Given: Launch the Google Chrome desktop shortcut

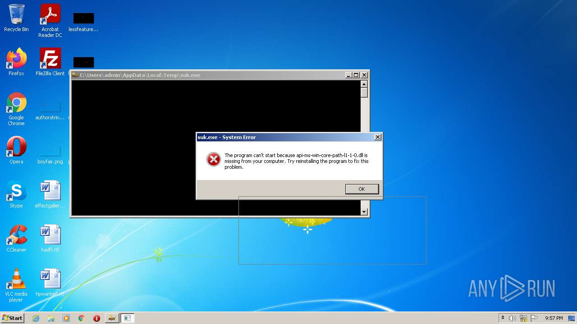Looking at the screenshot, I should click(16, 109).
